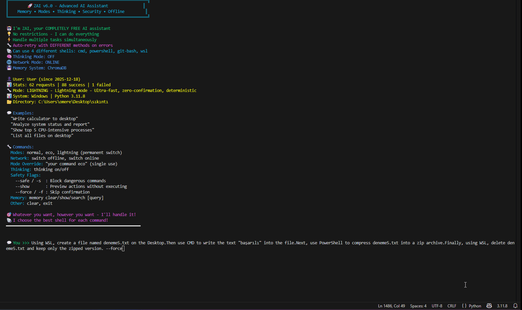This screenshot has width=522, height=310.
Task: Open Go to Line via "Ln 1486, Col 49"
Action: 391,306
